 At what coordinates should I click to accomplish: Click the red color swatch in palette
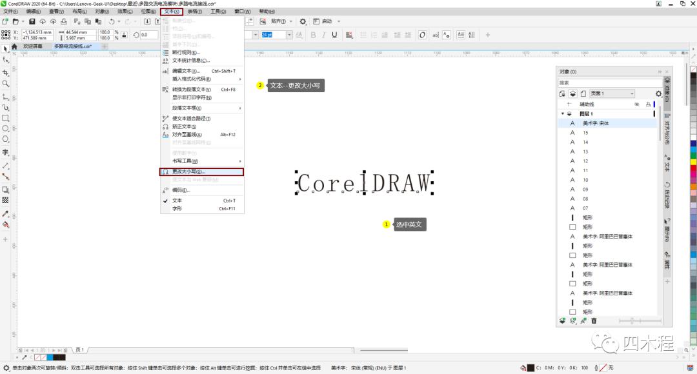pyautogui.click(x=693, y=169)
